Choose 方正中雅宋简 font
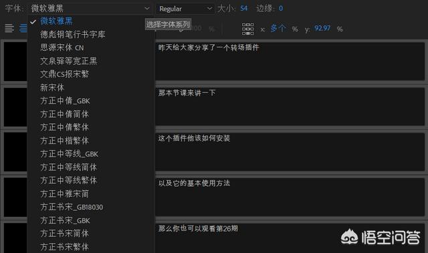This screenshot has width=428, height=253. tap(64, 193)
